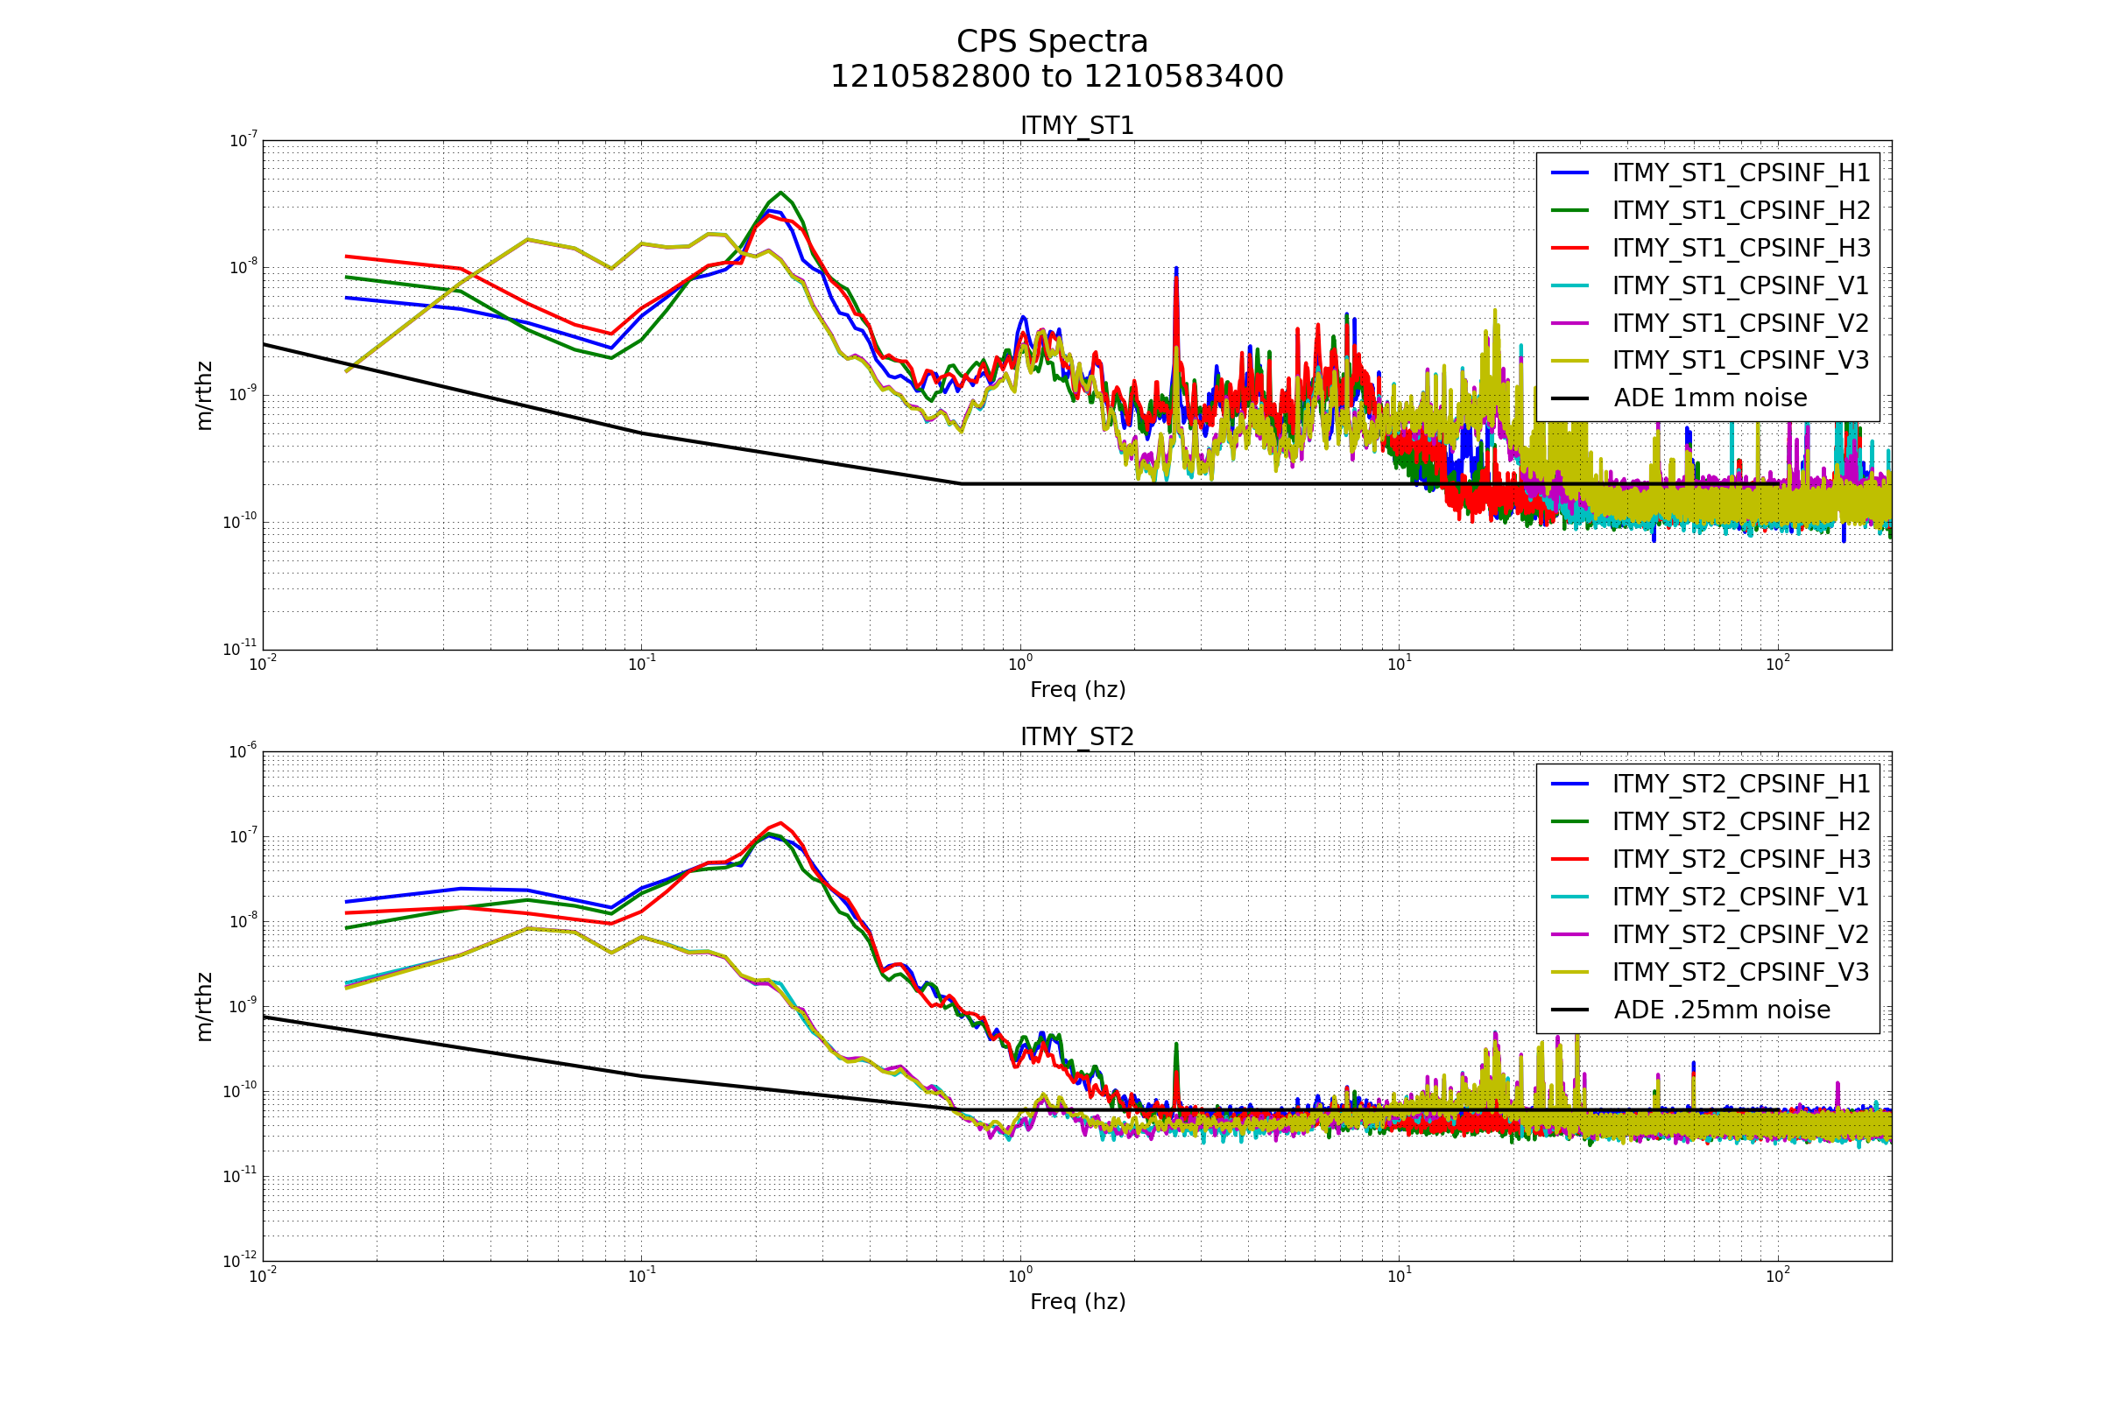
Task: Click the green ITMY_ST1_CPSINF_H2 legend line
Action: click(x=1569, y=210)
